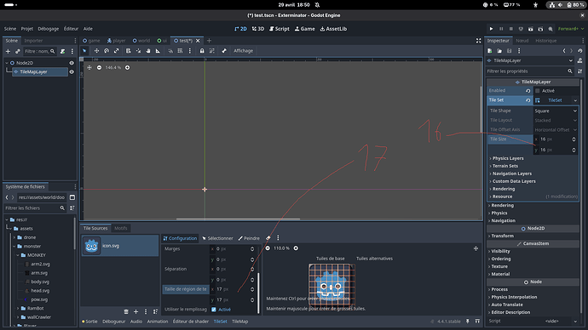Select the Move tool in the 2D toolbar
Viewport: 588px width, 330px height.
tap(96, 51)
